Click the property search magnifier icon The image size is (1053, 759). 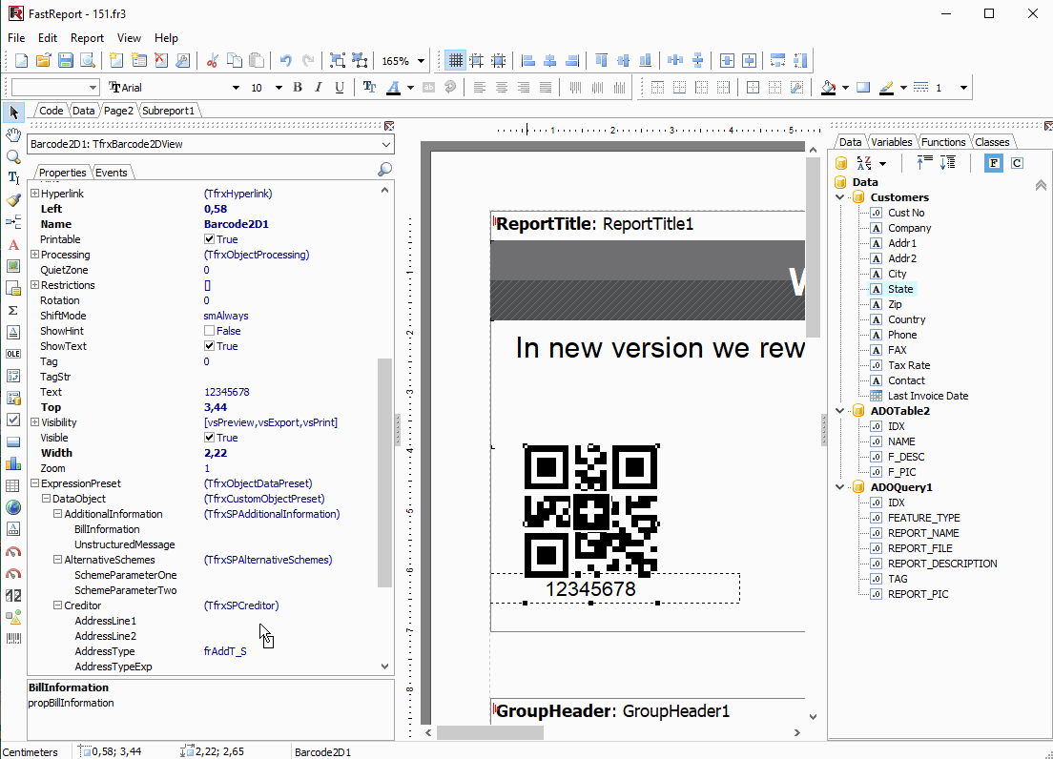tap(384, 169)
